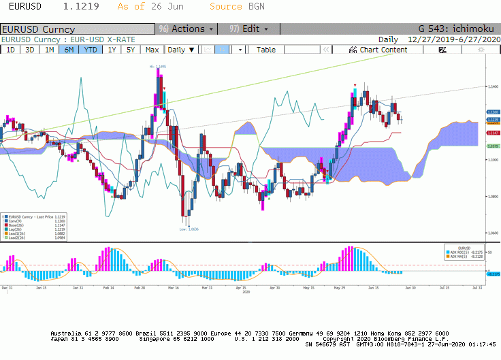Select the 1D time range button

pyautogui.click(x=10, y=50)
